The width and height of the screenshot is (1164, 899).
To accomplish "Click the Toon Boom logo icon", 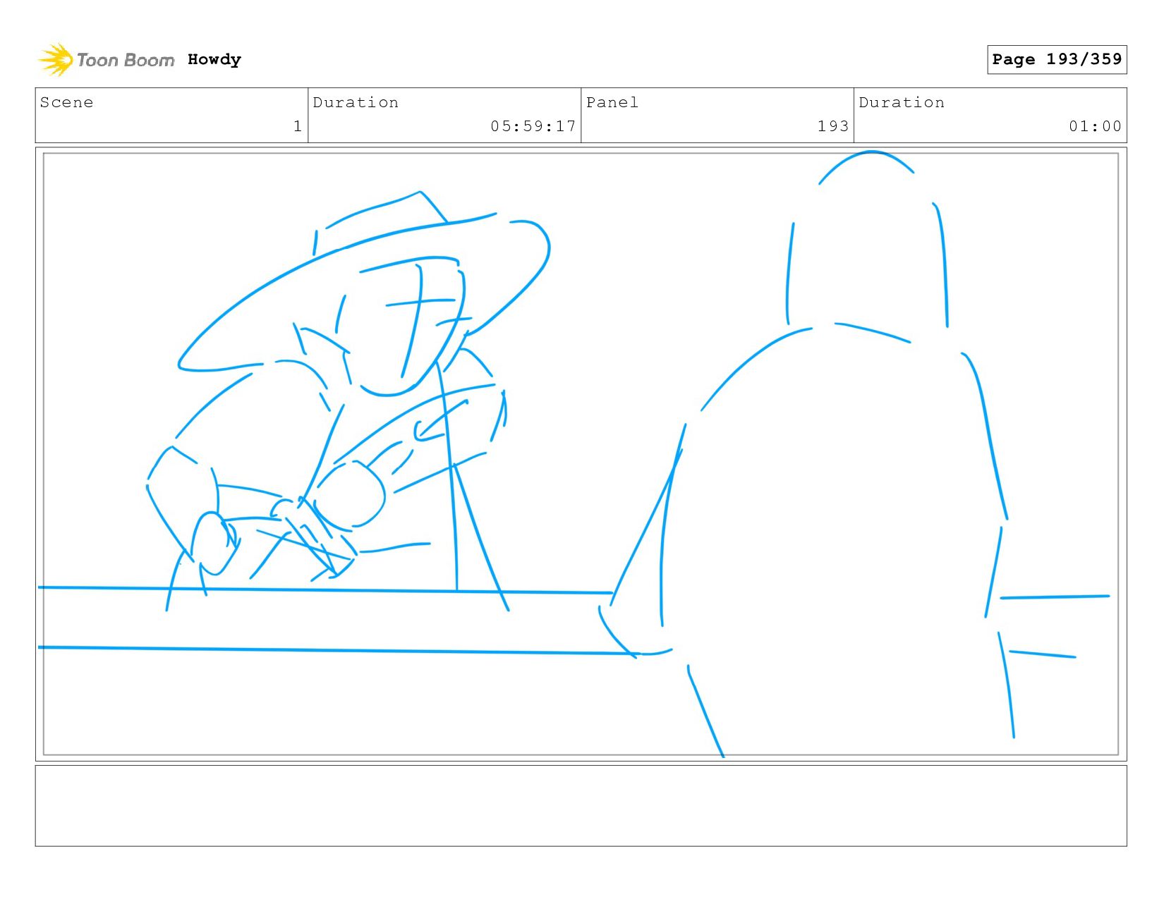I will 55,60.
